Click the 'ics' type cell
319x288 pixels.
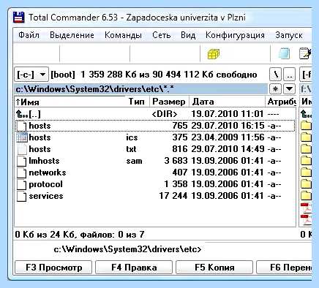point(132,137)
